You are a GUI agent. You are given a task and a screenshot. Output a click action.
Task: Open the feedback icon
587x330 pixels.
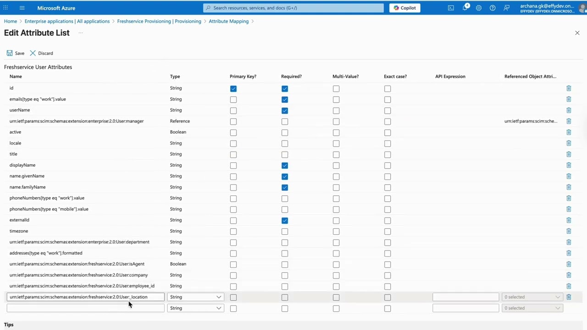506,8
